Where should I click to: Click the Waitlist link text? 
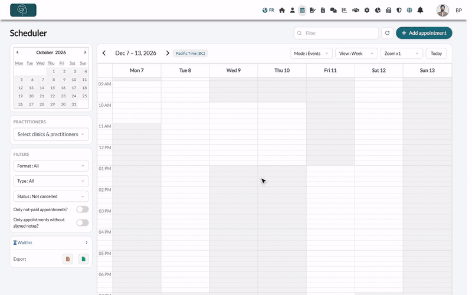[24, 242]
